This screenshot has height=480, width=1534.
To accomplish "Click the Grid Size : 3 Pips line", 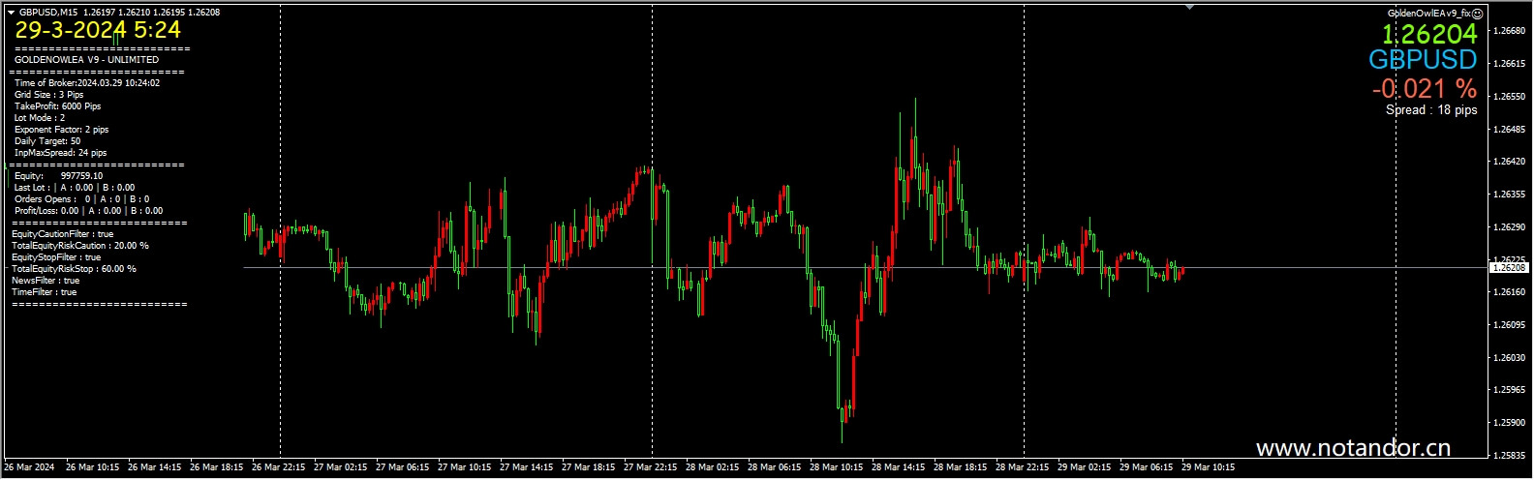I will 49,95.
